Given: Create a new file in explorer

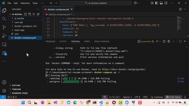Looking at the screenshot, I should click(25, 14).
